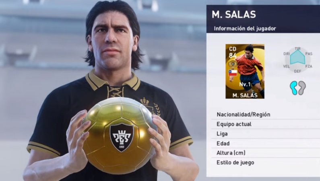
Task: Select the Nacionalidad/Región row
Action: tap(266, 115)
